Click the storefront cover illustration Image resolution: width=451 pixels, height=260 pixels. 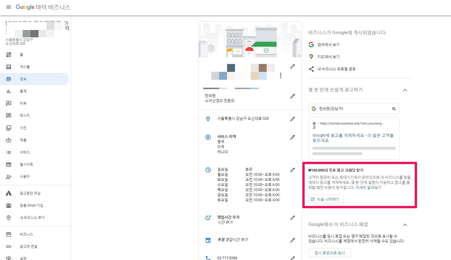click(250, 40)
